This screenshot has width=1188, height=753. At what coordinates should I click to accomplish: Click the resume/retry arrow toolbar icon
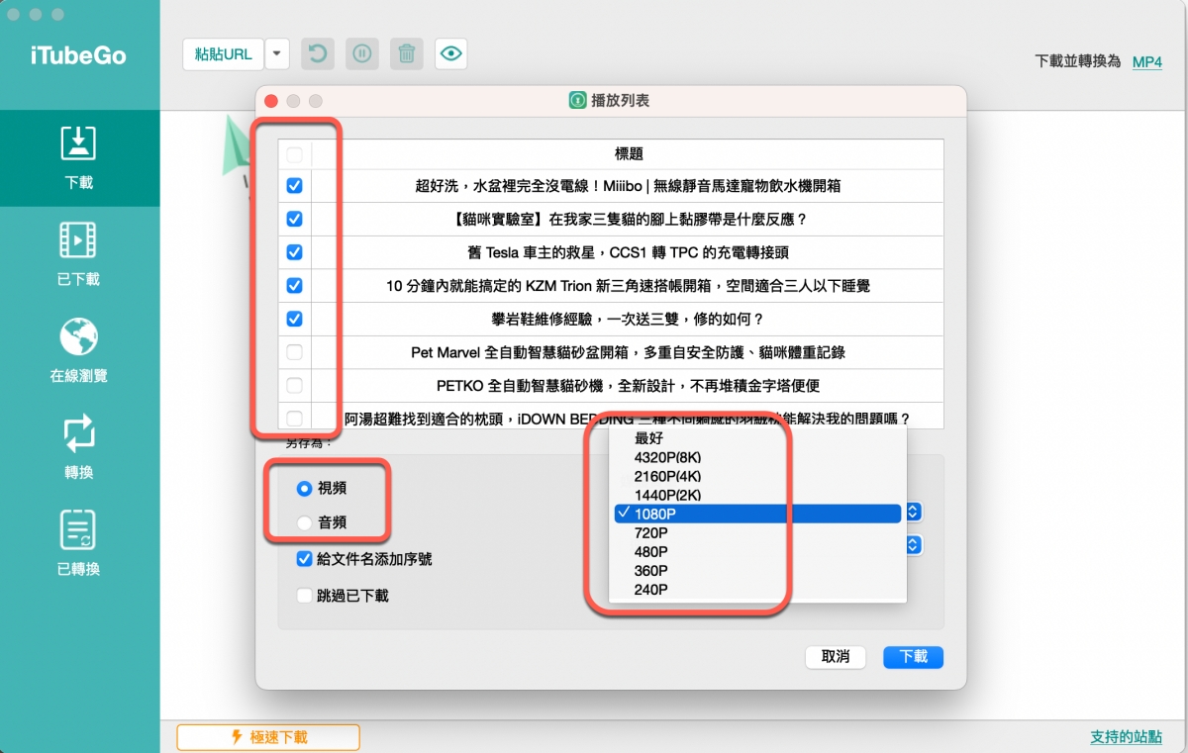(x=318, y=53)
